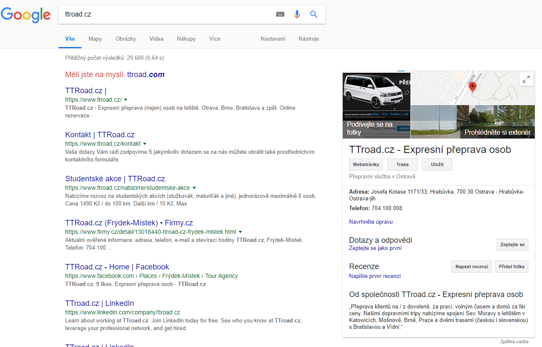The height and width of the screenshot is (347, 542).
Task: Select the Vše tab
Action: 70,39
